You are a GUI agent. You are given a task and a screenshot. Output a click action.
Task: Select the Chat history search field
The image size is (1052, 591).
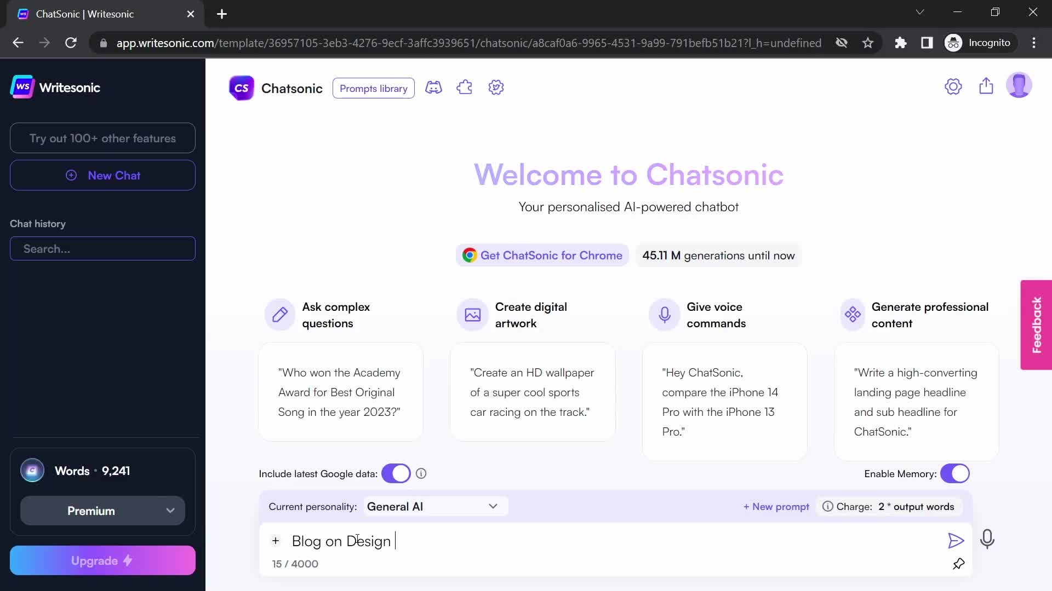click(102, 248)
